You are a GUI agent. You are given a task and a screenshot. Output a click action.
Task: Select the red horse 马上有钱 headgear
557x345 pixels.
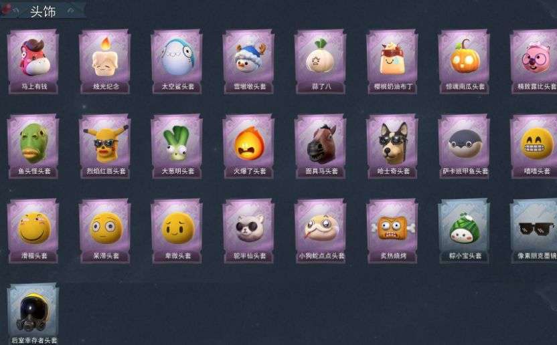(33, 62)
